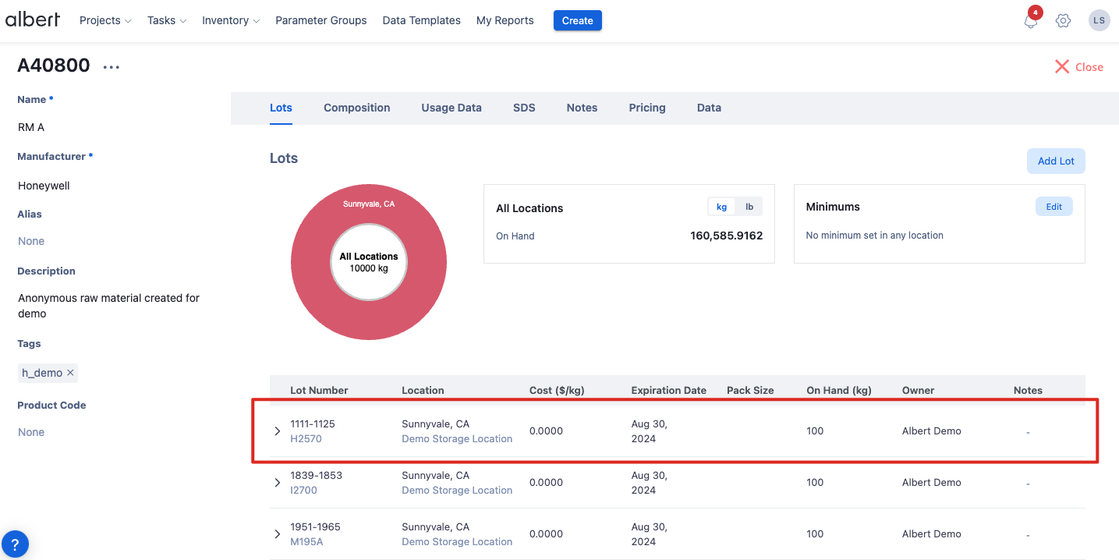The height and width of the screenshot is (560, 1119).
Task: Click the LS user avatar
Action: pyautogui.click(x=1099, y=21)
